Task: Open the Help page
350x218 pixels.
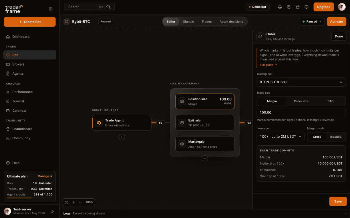Action: click(30, 163)
